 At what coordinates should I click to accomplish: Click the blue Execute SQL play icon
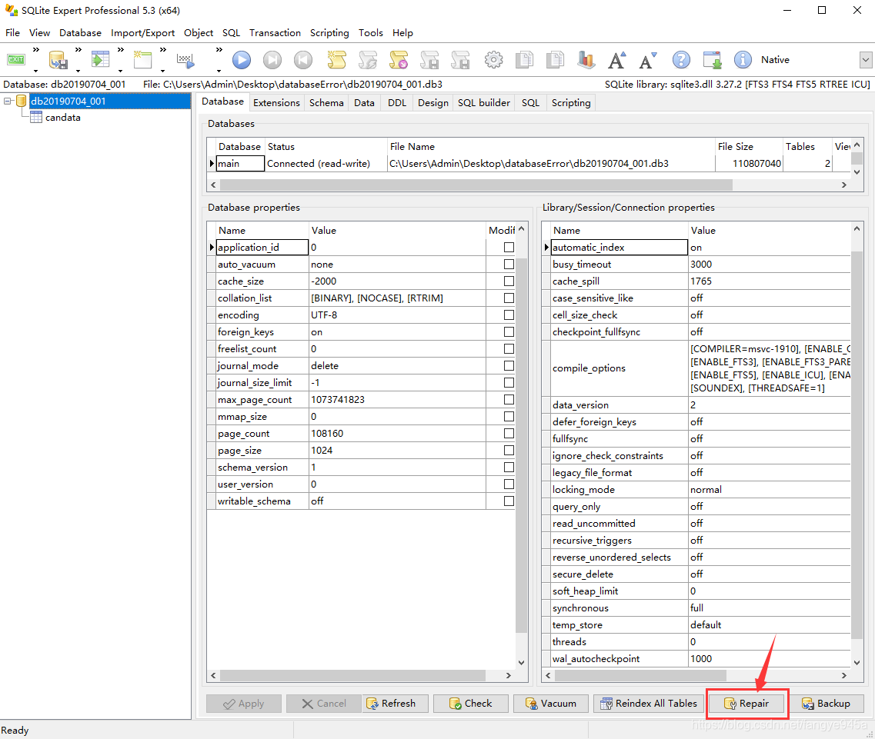241,59
